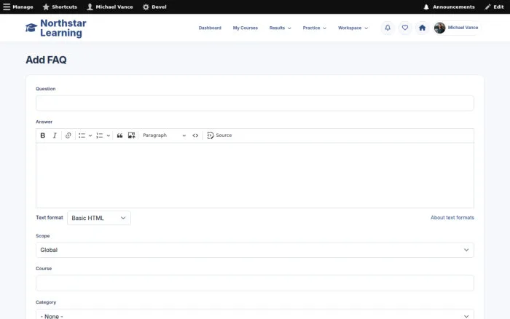Toggle inline code formatting

(x=195, y=135)
